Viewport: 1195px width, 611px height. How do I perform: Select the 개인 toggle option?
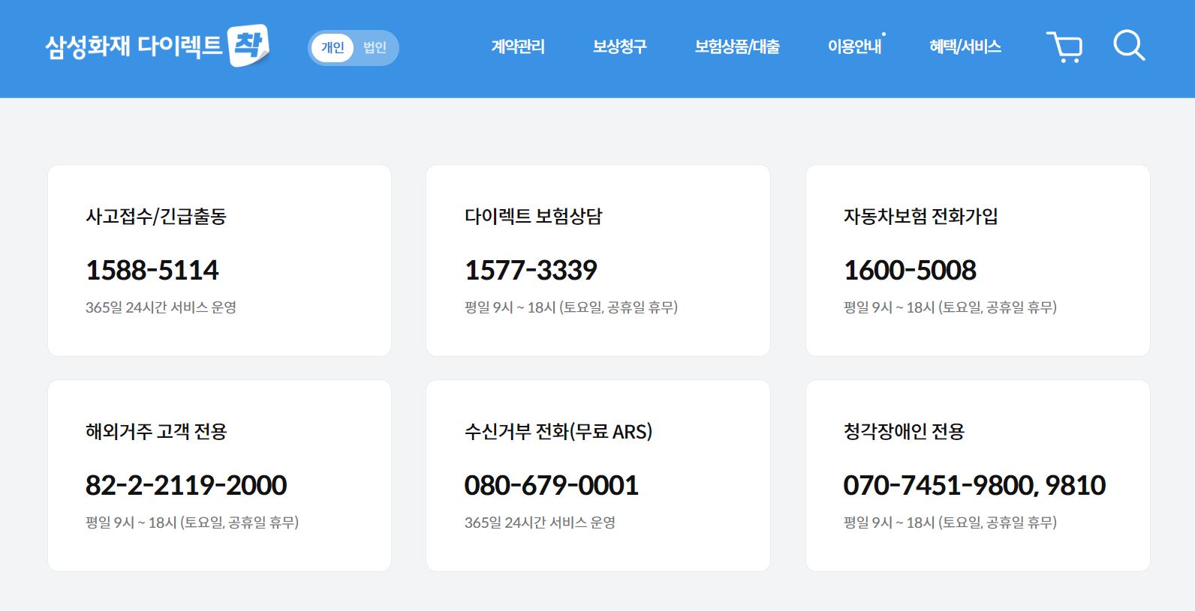(x=333, y=47)
